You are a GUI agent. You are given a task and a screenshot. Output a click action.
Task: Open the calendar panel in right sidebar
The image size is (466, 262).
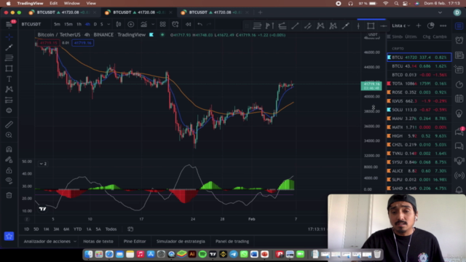pos(459,98)
